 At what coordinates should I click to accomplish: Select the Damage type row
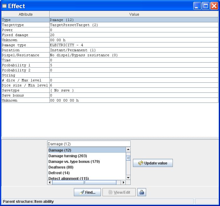25,45
